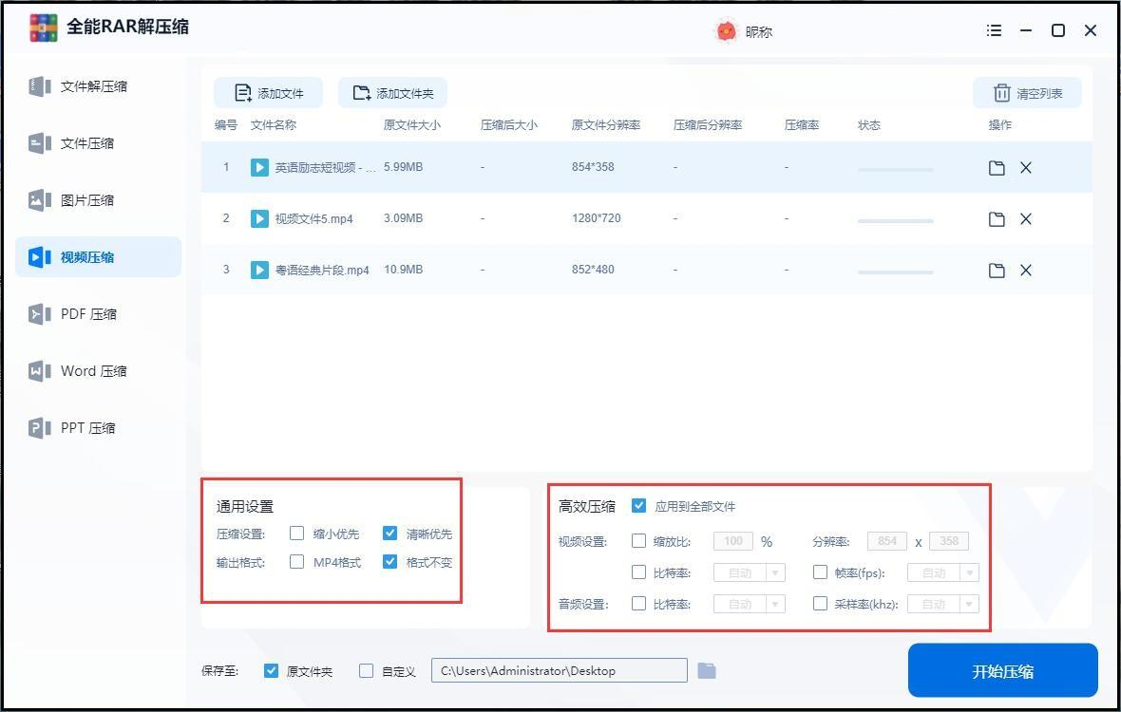Click the trash icon in 清空列表
The image size is (1121, 712).
pyautogui.click(x=1001, y=93)
